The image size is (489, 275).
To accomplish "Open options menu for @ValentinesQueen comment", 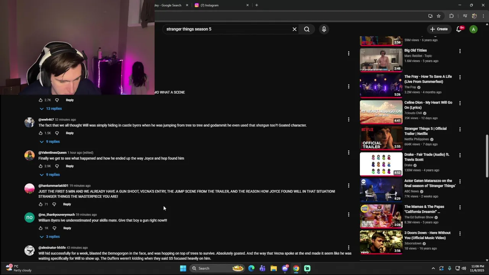I will pos(348,152).
